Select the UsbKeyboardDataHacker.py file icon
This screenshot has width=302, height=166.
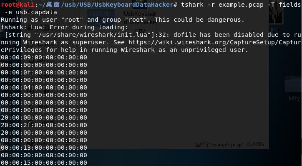pos(140,22)
